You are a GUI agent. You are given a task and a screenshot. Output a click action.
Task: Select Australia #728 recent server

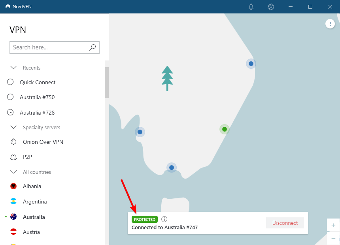point(37,113)
